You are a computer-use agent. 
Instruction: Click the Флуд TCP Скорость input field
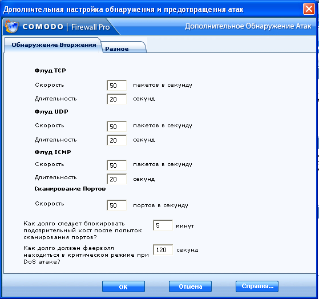(x=116, y=86)
